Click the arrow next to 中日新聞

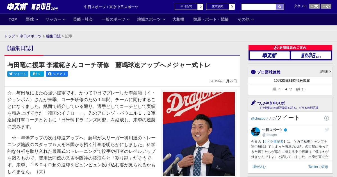pos(200,7)
